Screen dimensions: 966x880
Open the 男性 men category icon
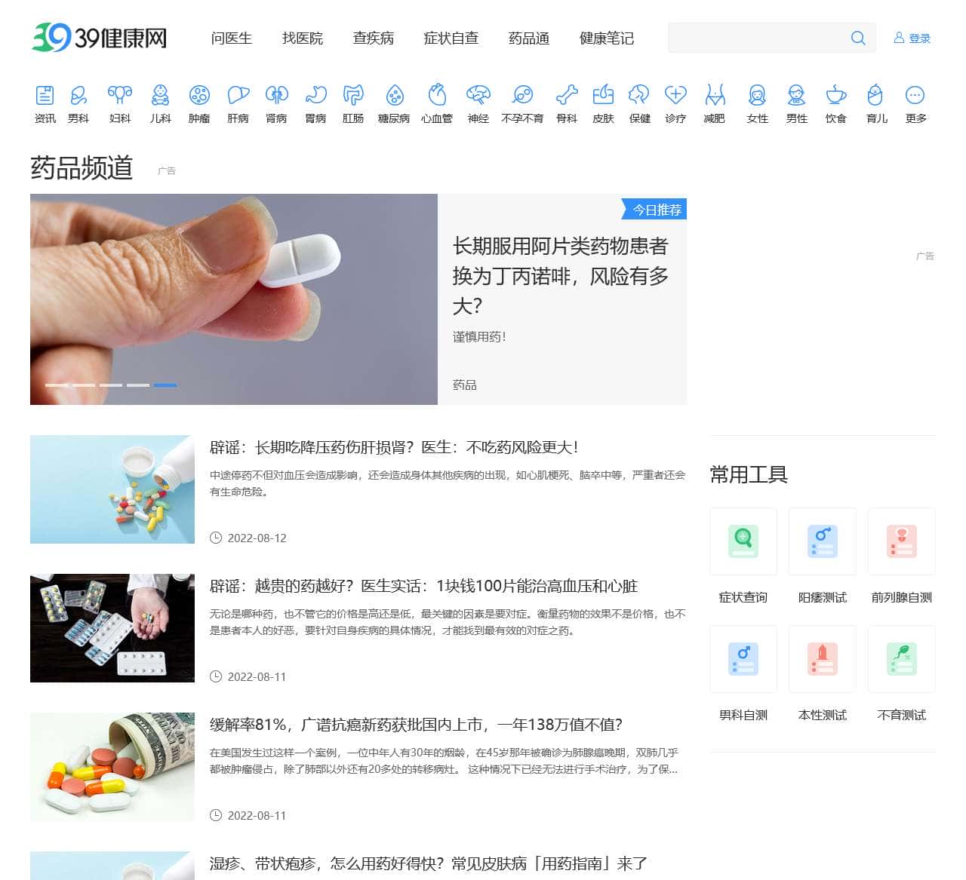click(796, 95)
